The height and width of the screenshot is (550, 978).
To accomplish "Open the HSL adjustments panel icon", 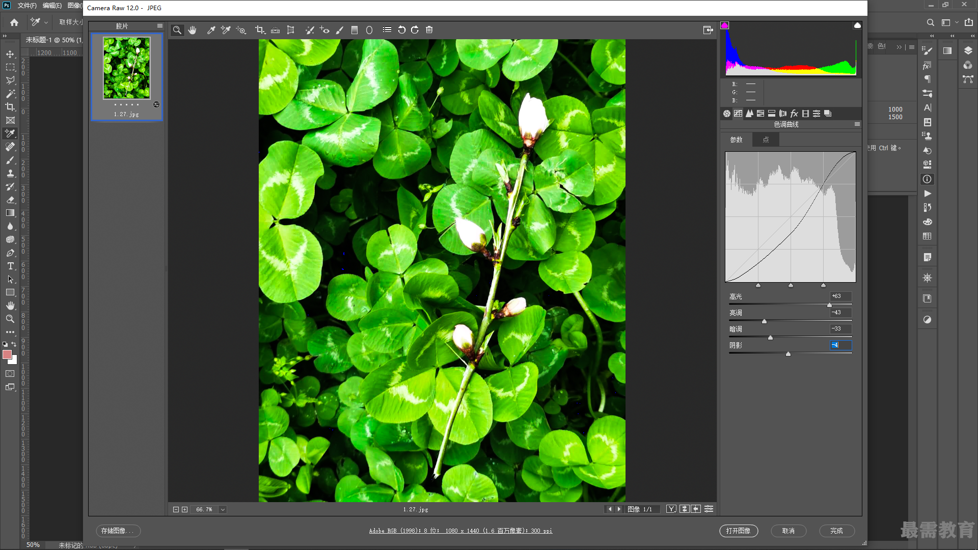I will [x=760, y=114].
